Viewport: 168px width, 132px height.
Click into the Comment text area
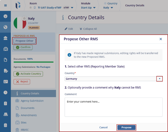click(113, 107)
